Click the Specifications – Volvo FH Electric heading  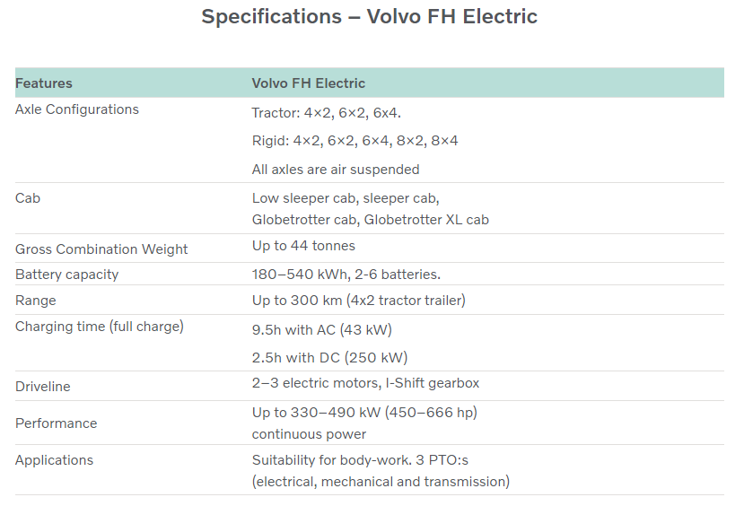[x=369, y=17]
